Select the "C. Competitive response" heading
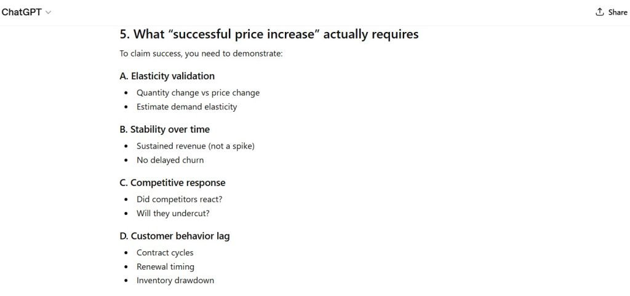630x296 pixels. (x=172, y=183)
